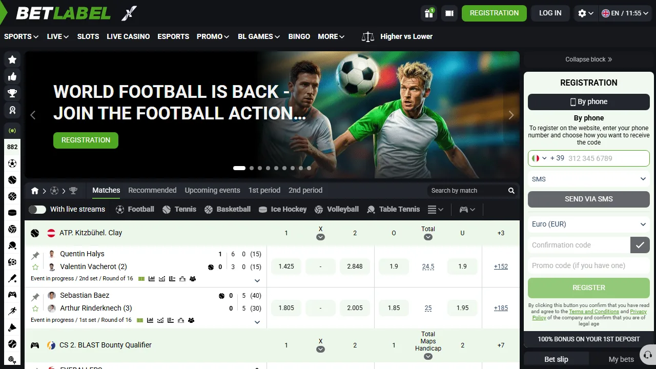Select the table tennis paddle sidebar icon
656x369 pixels.
(12, 245)
